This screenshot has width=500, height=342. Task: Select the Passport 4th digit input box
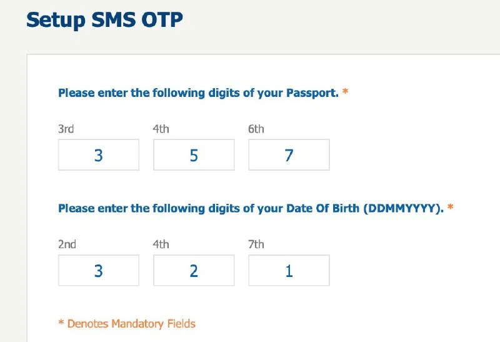[194, 154]
